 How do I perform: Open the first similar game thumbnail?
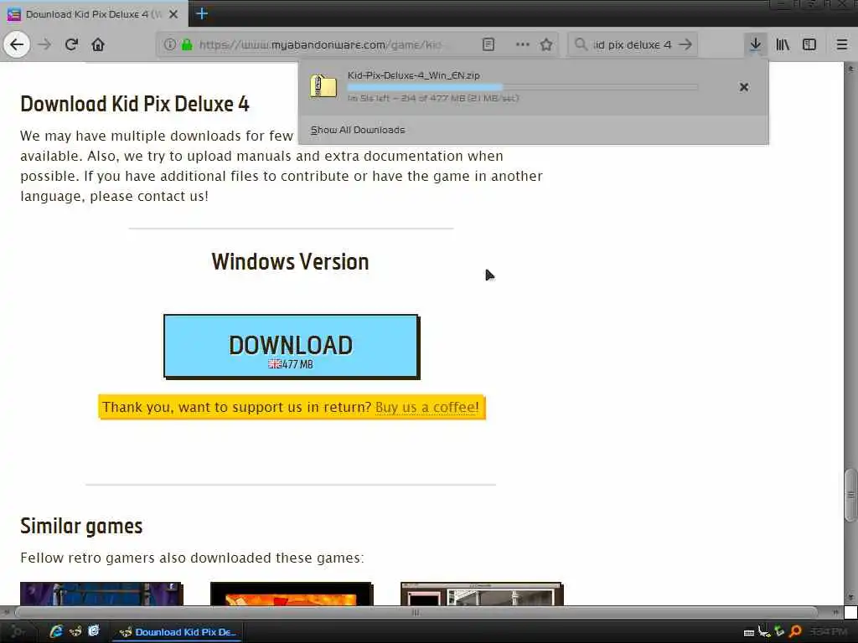(101, 594)
